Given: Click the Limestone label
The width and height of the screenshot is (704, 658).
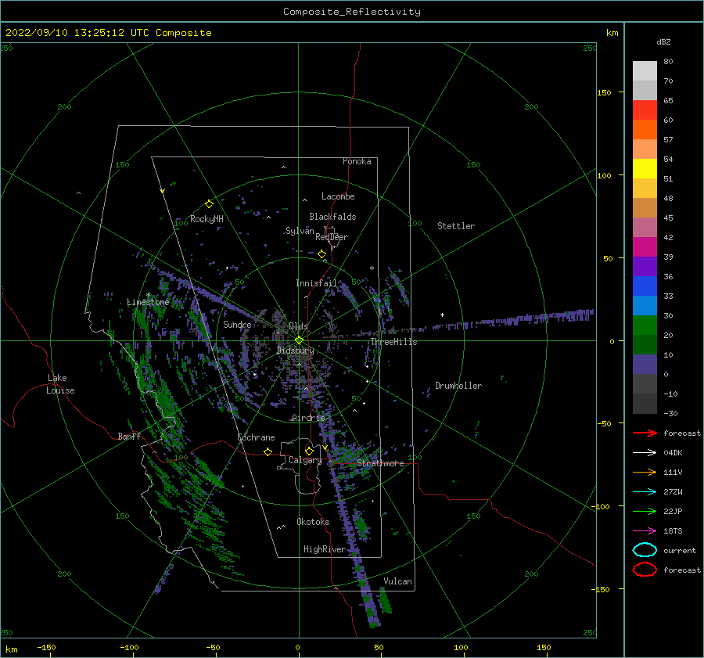Looking at the screenshot, I should [148, 302].
